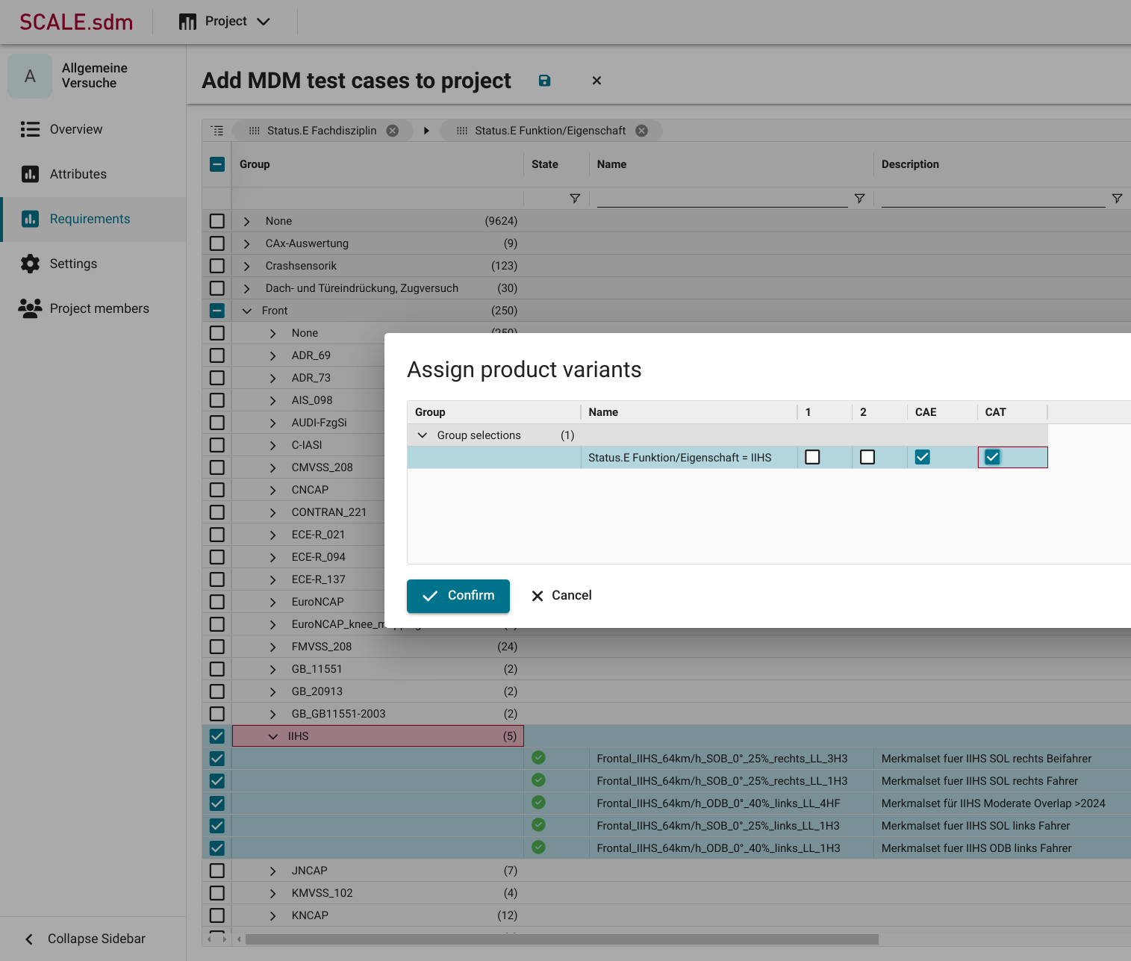Screen dimensions: 1131x961
Task: Expand the None top-level group
Action: [x=247, y=222]
